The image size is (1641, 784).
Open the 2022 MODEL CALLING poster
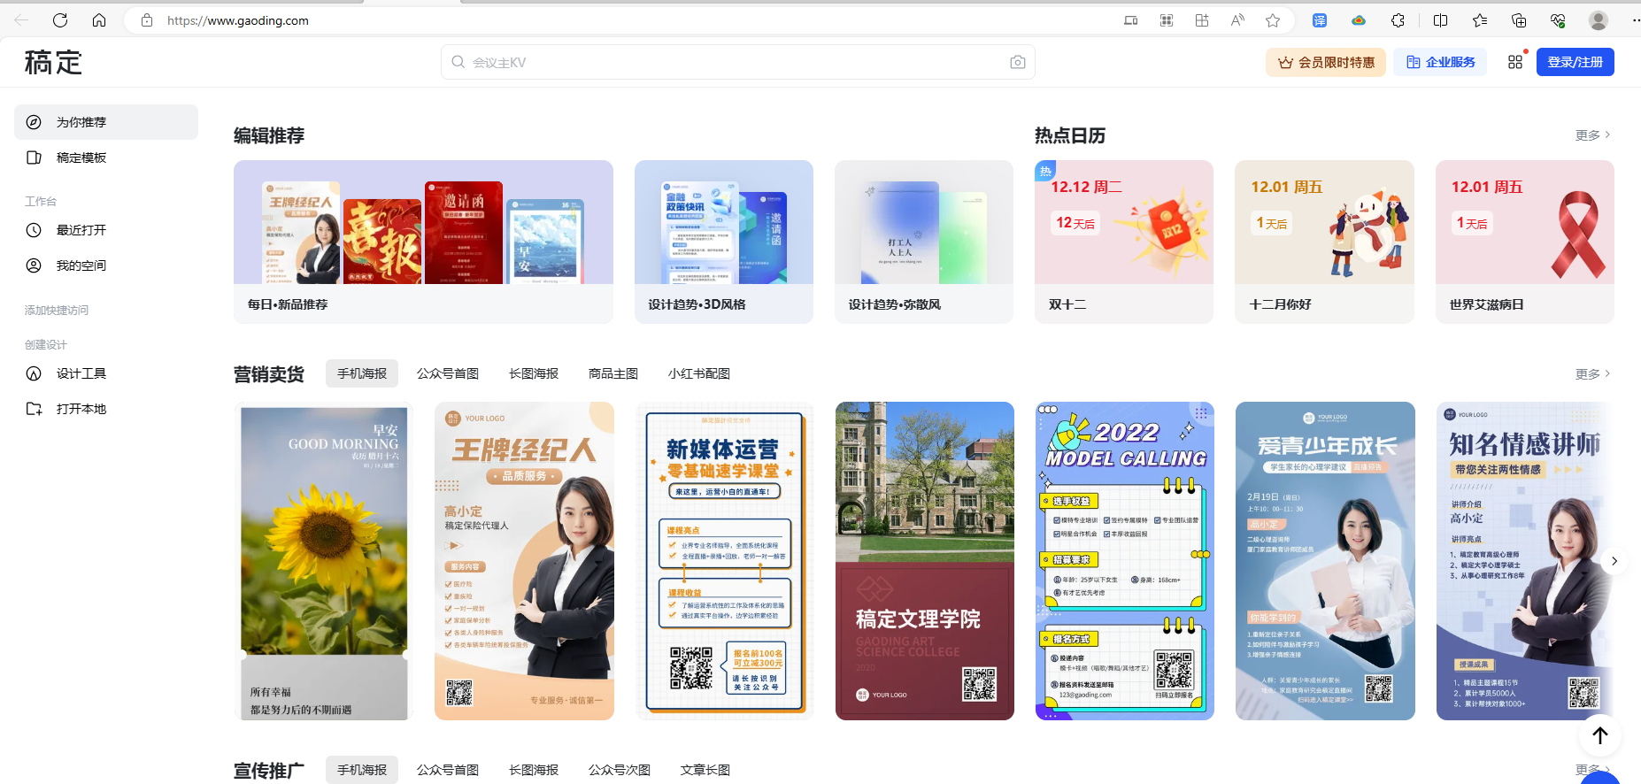coord(1125,561)
